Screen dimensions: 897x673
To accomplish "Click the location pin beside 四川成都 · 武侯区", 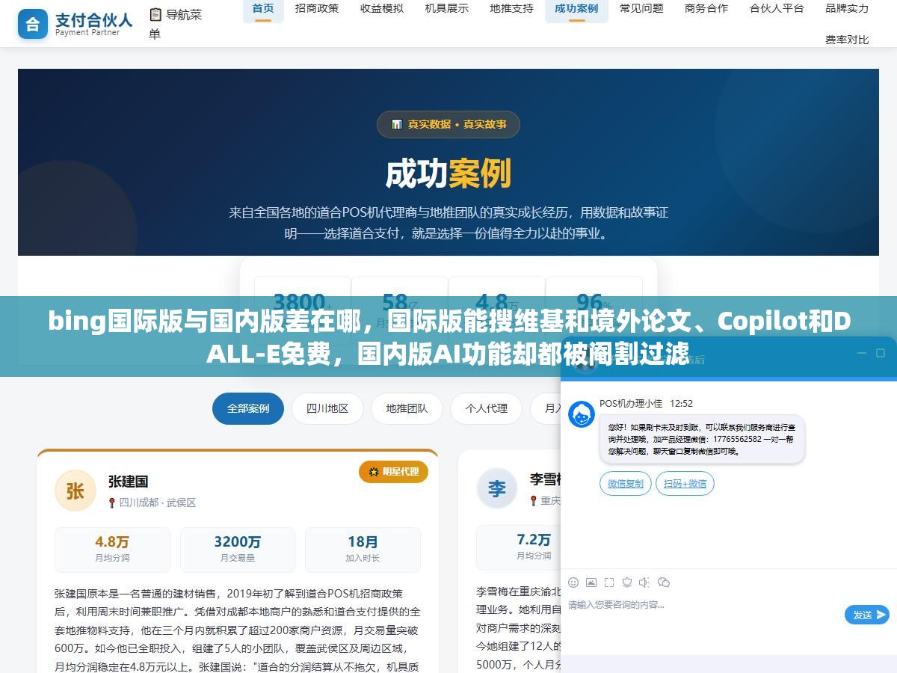I will click(112, 503).
